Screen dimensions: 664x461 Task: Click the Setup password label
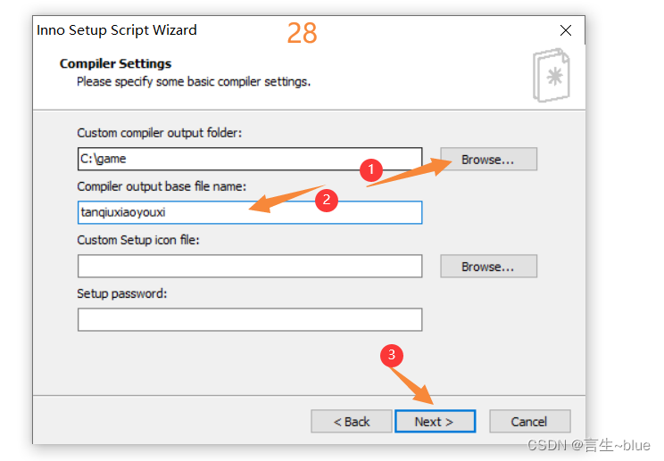[x=122, y=293]
